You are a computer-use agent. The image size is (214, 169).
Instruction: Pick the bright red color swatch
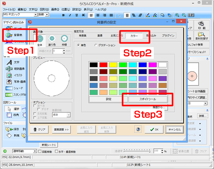point(103,65)
